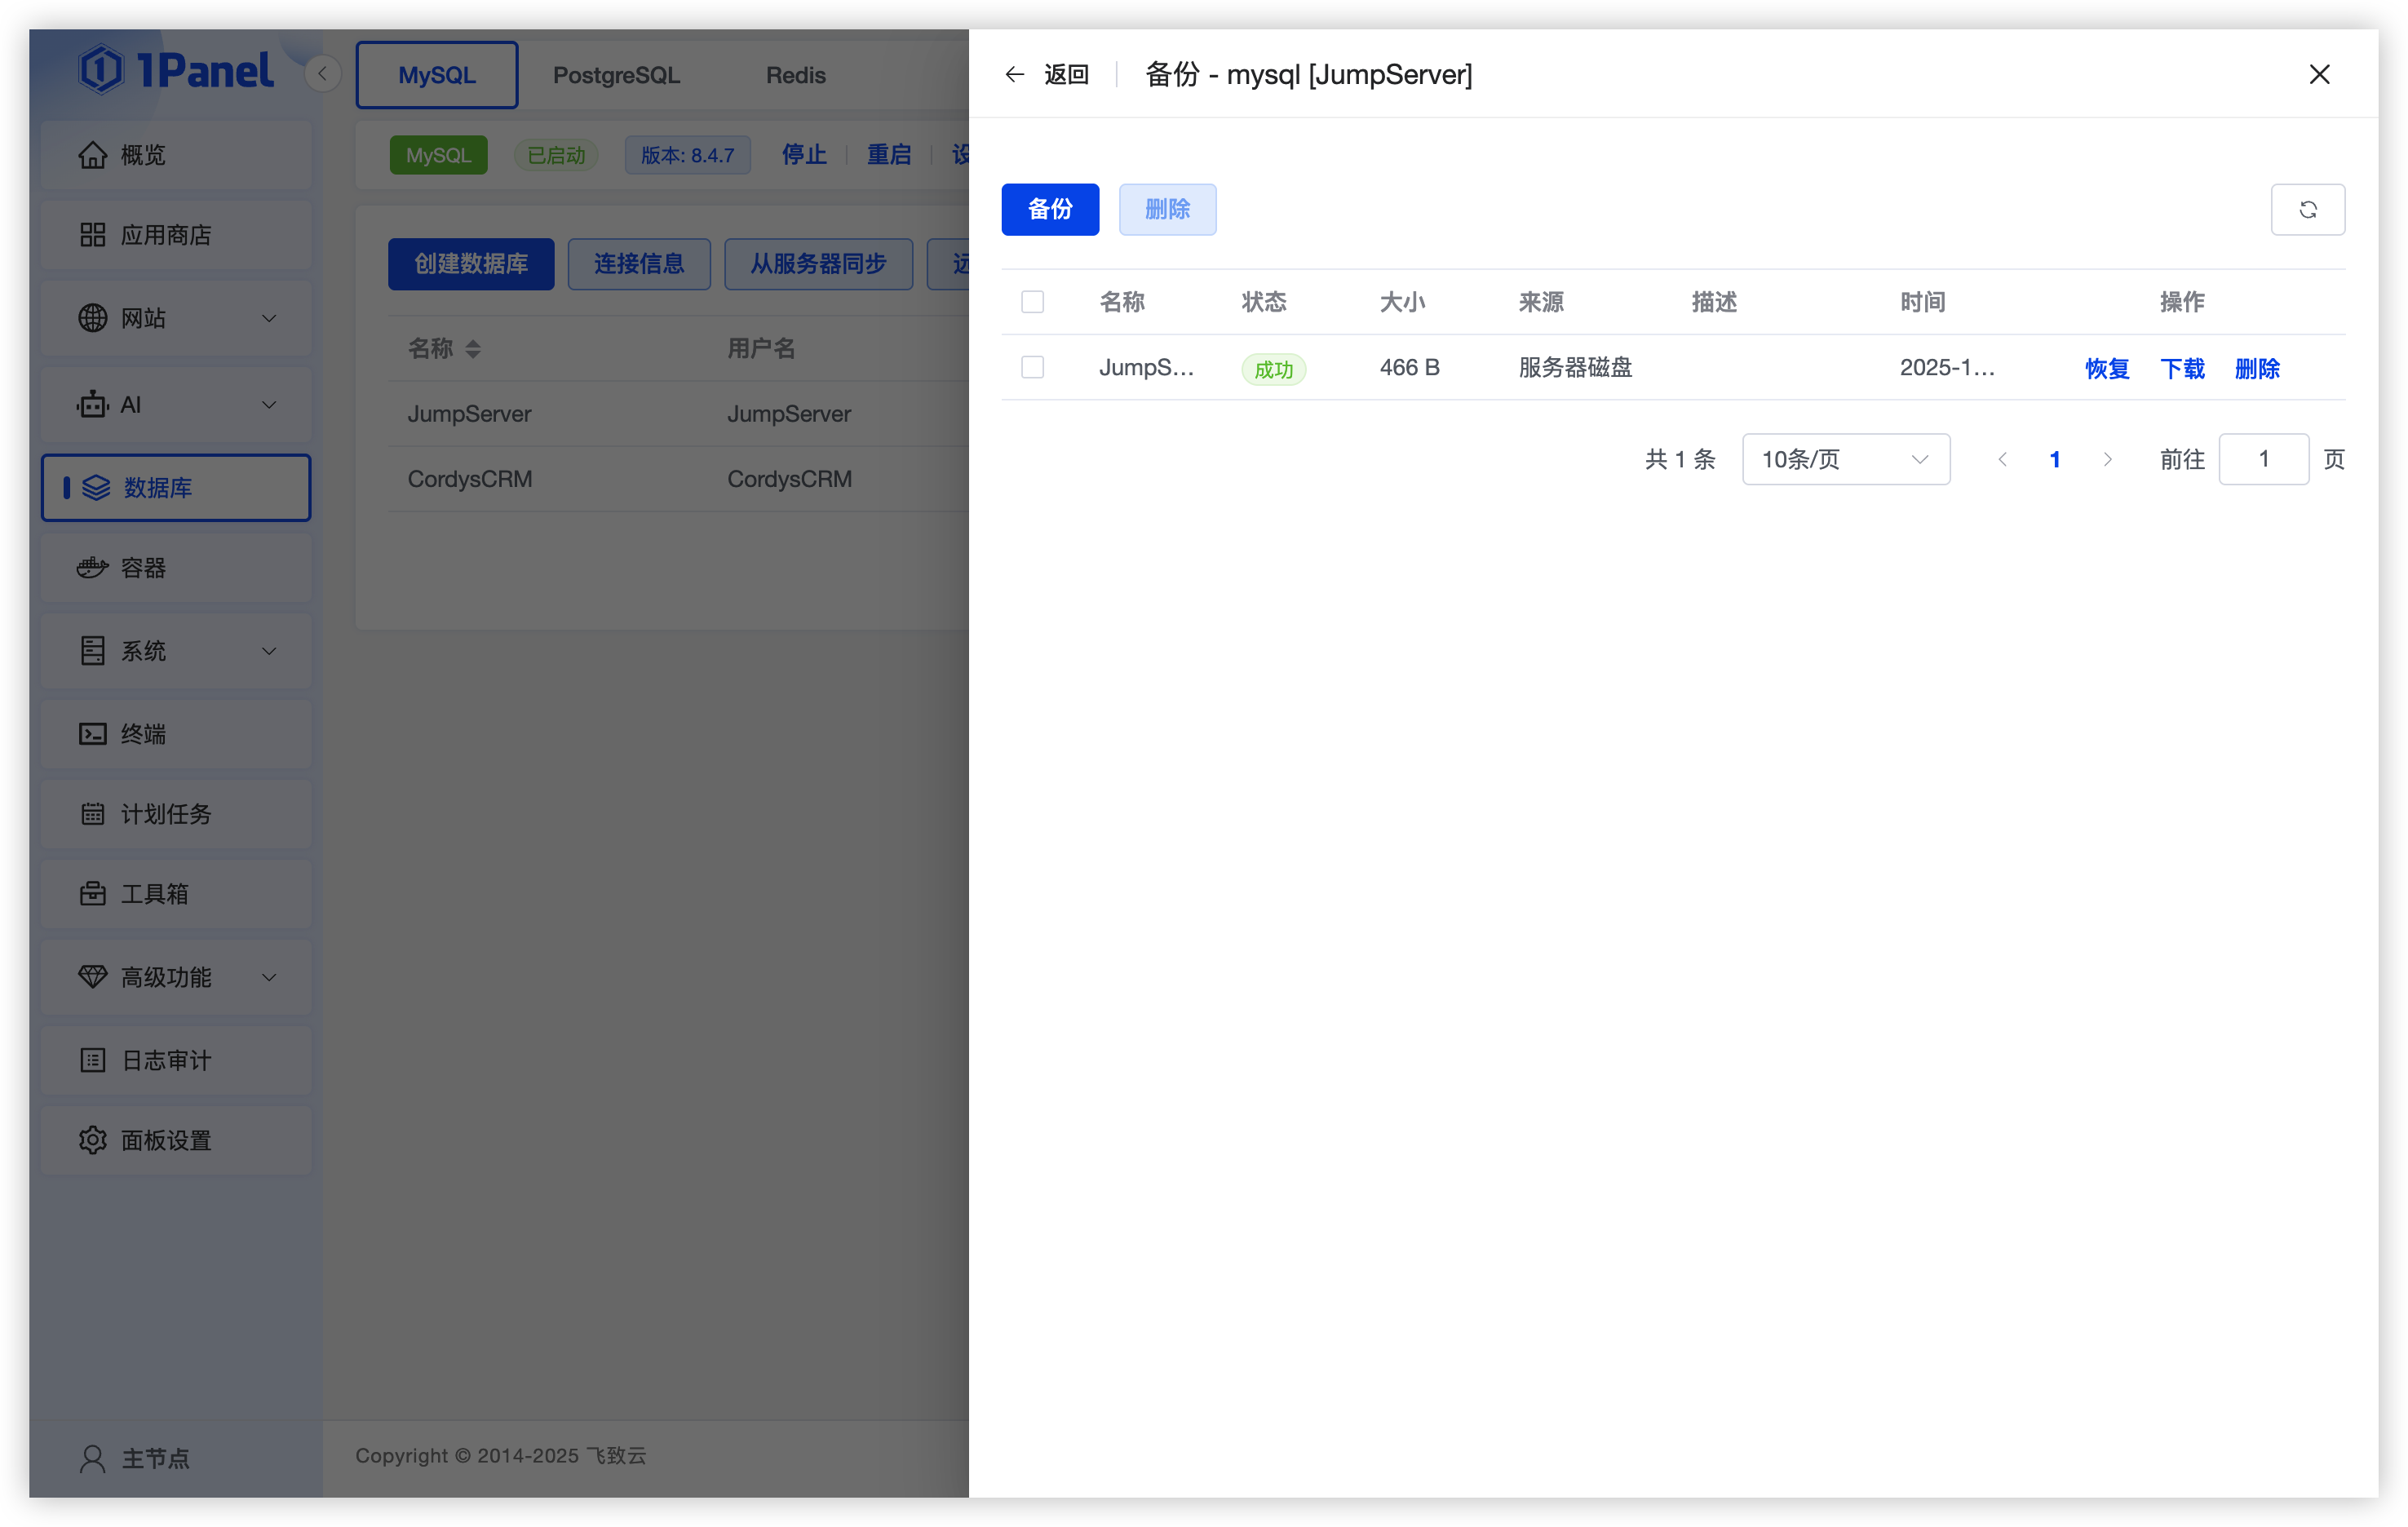Open 容器 via the Docker whale icon
Viewport: 2408px width, 1527px height.
[92, 568]
